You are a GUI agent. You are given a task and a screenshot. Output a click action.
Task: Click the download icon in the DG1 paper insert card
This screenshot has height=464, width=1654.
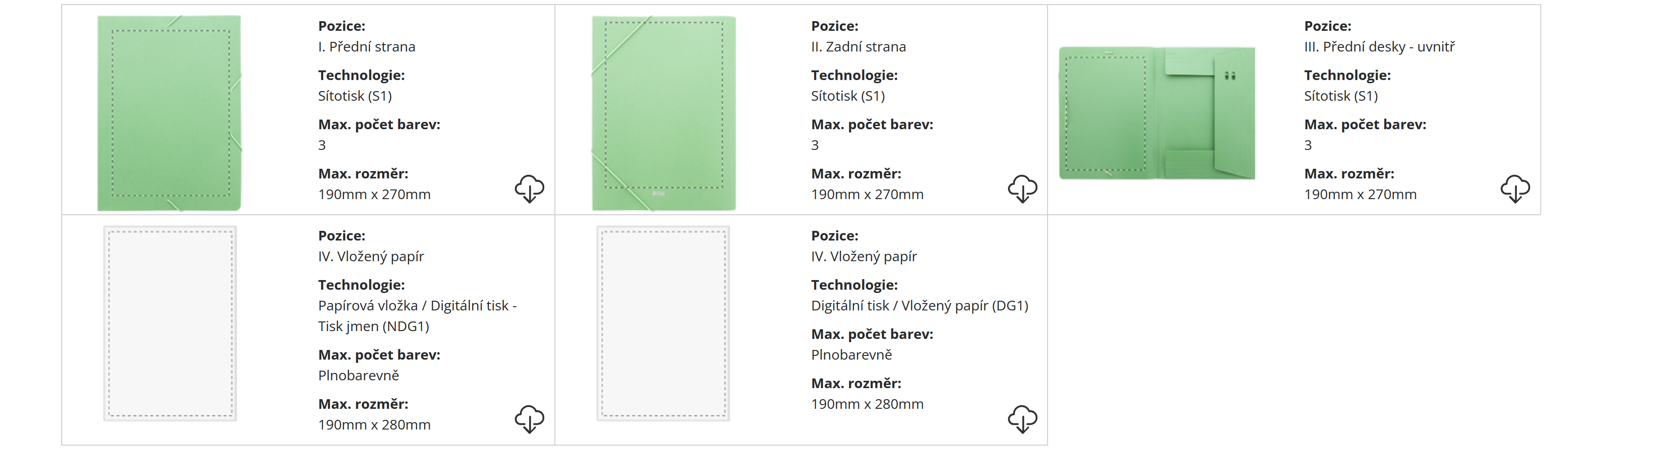point(1022,418)
